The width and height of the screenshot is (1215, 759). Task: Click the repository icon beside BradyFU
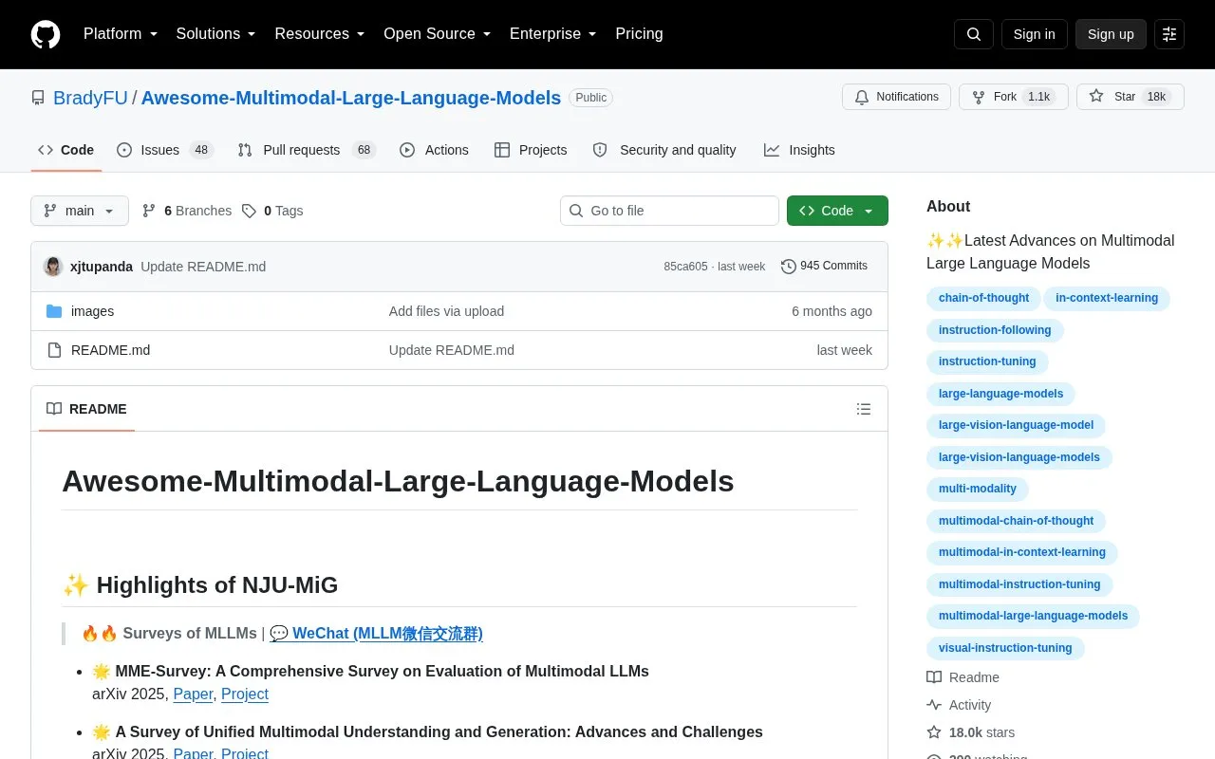coord(38,98)
